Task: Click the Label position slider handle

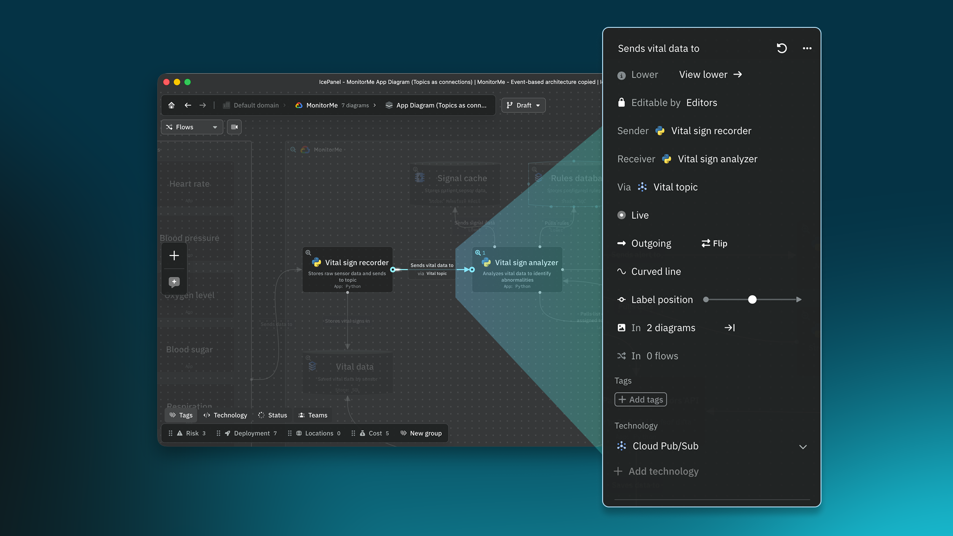Action: [x=752, y=300]
